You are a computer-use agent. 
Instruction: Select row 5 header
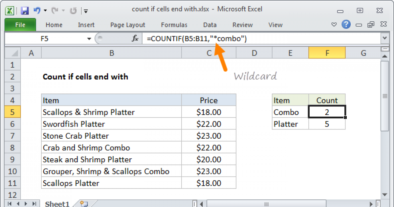click(x=13, y=112)
